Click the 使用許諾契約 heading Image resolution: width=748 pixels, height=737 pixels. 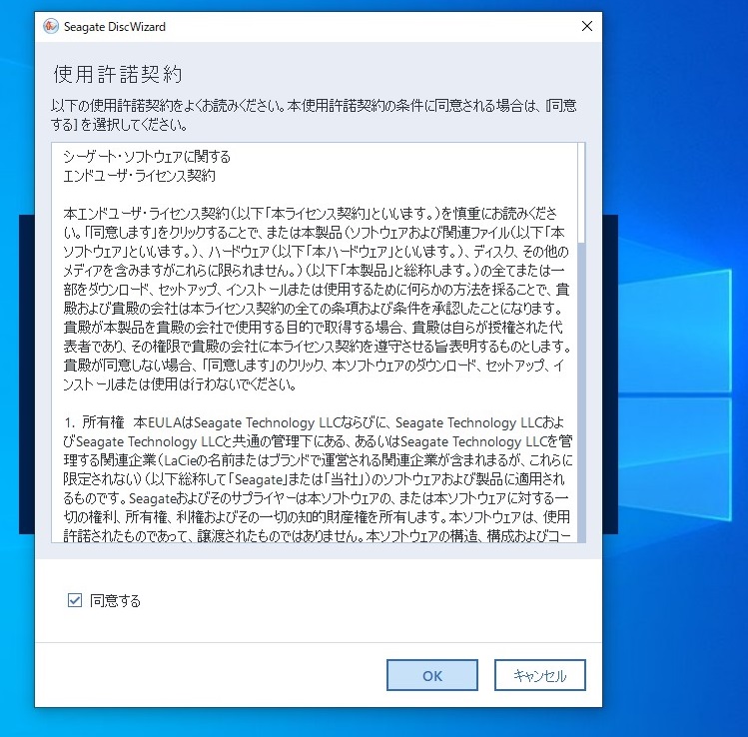pos(118,75)
